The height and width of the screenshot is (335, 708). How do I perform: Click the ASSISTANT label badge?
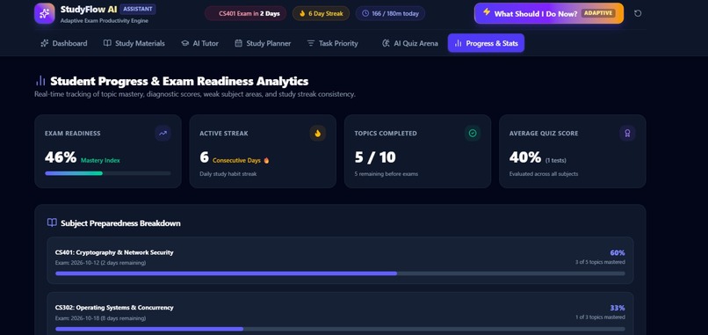coord(138,9)
